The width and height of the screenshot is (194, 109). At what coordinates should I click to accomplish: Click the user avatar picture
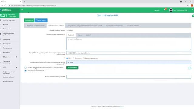coord(171,10)
